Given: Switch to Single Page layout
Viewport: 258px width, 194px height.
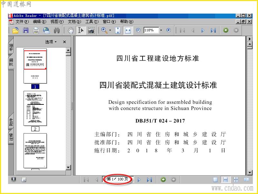Looking at the screenshot, I should coord(215,179).
